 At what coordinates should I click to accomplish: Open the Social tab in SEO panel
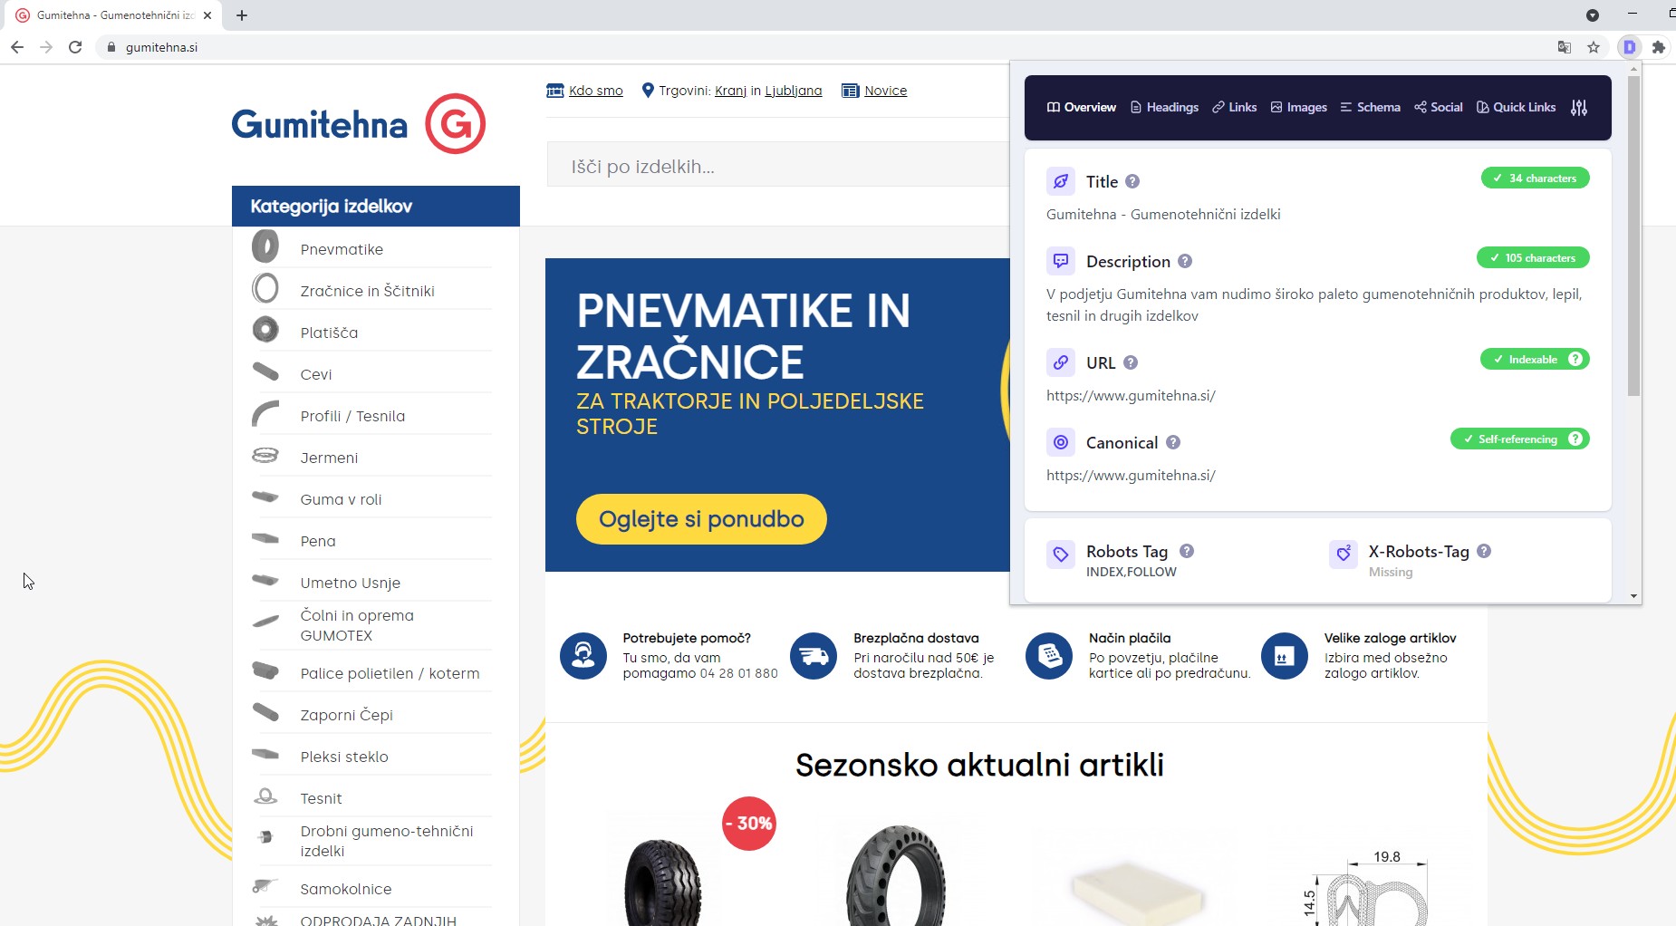pyautogui.click(x=1439, y=107)
